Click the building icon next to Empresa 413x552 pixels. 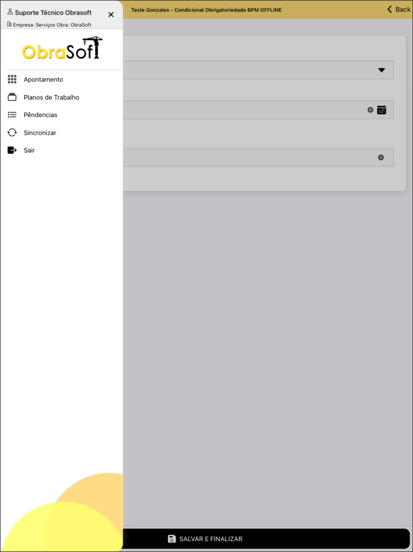pyautogui.click(x=9, y=24)
